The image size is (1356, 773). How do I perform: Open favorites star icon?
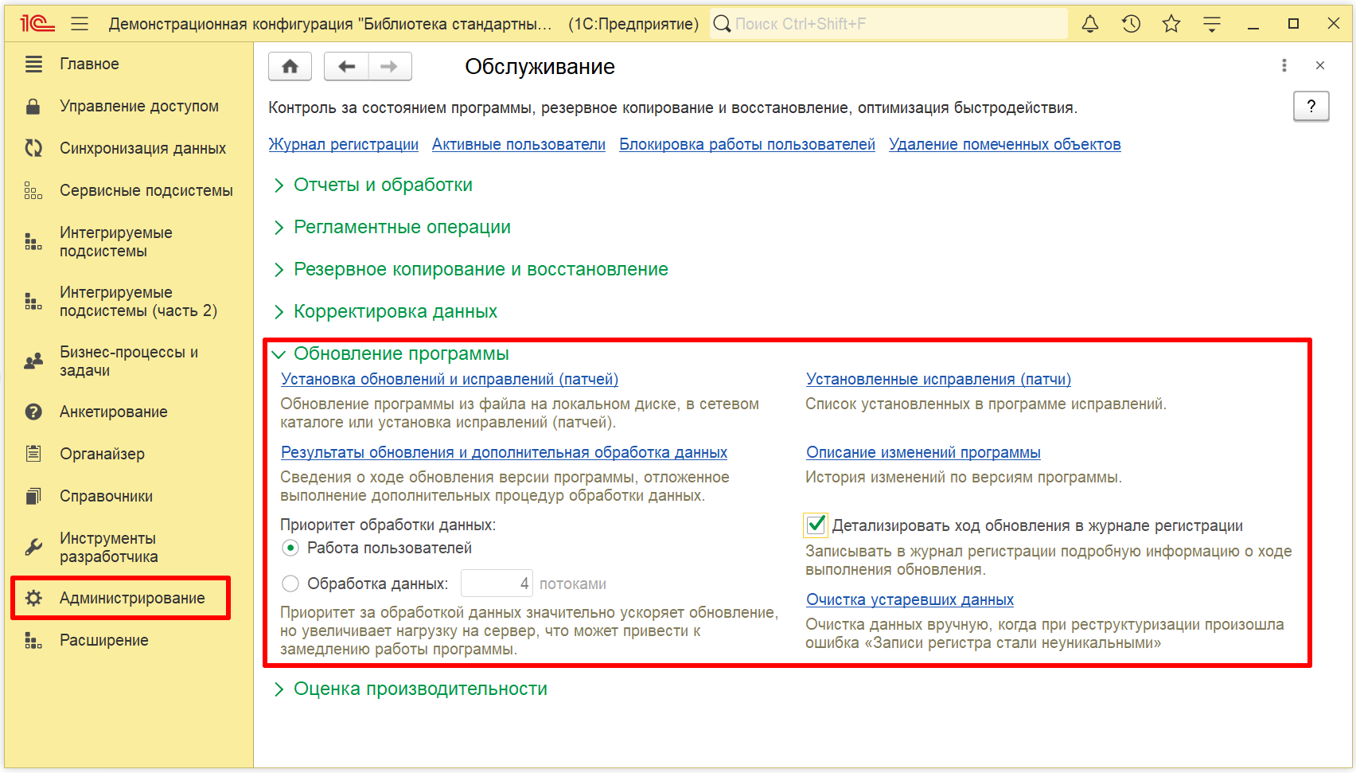pos(1171,24)
